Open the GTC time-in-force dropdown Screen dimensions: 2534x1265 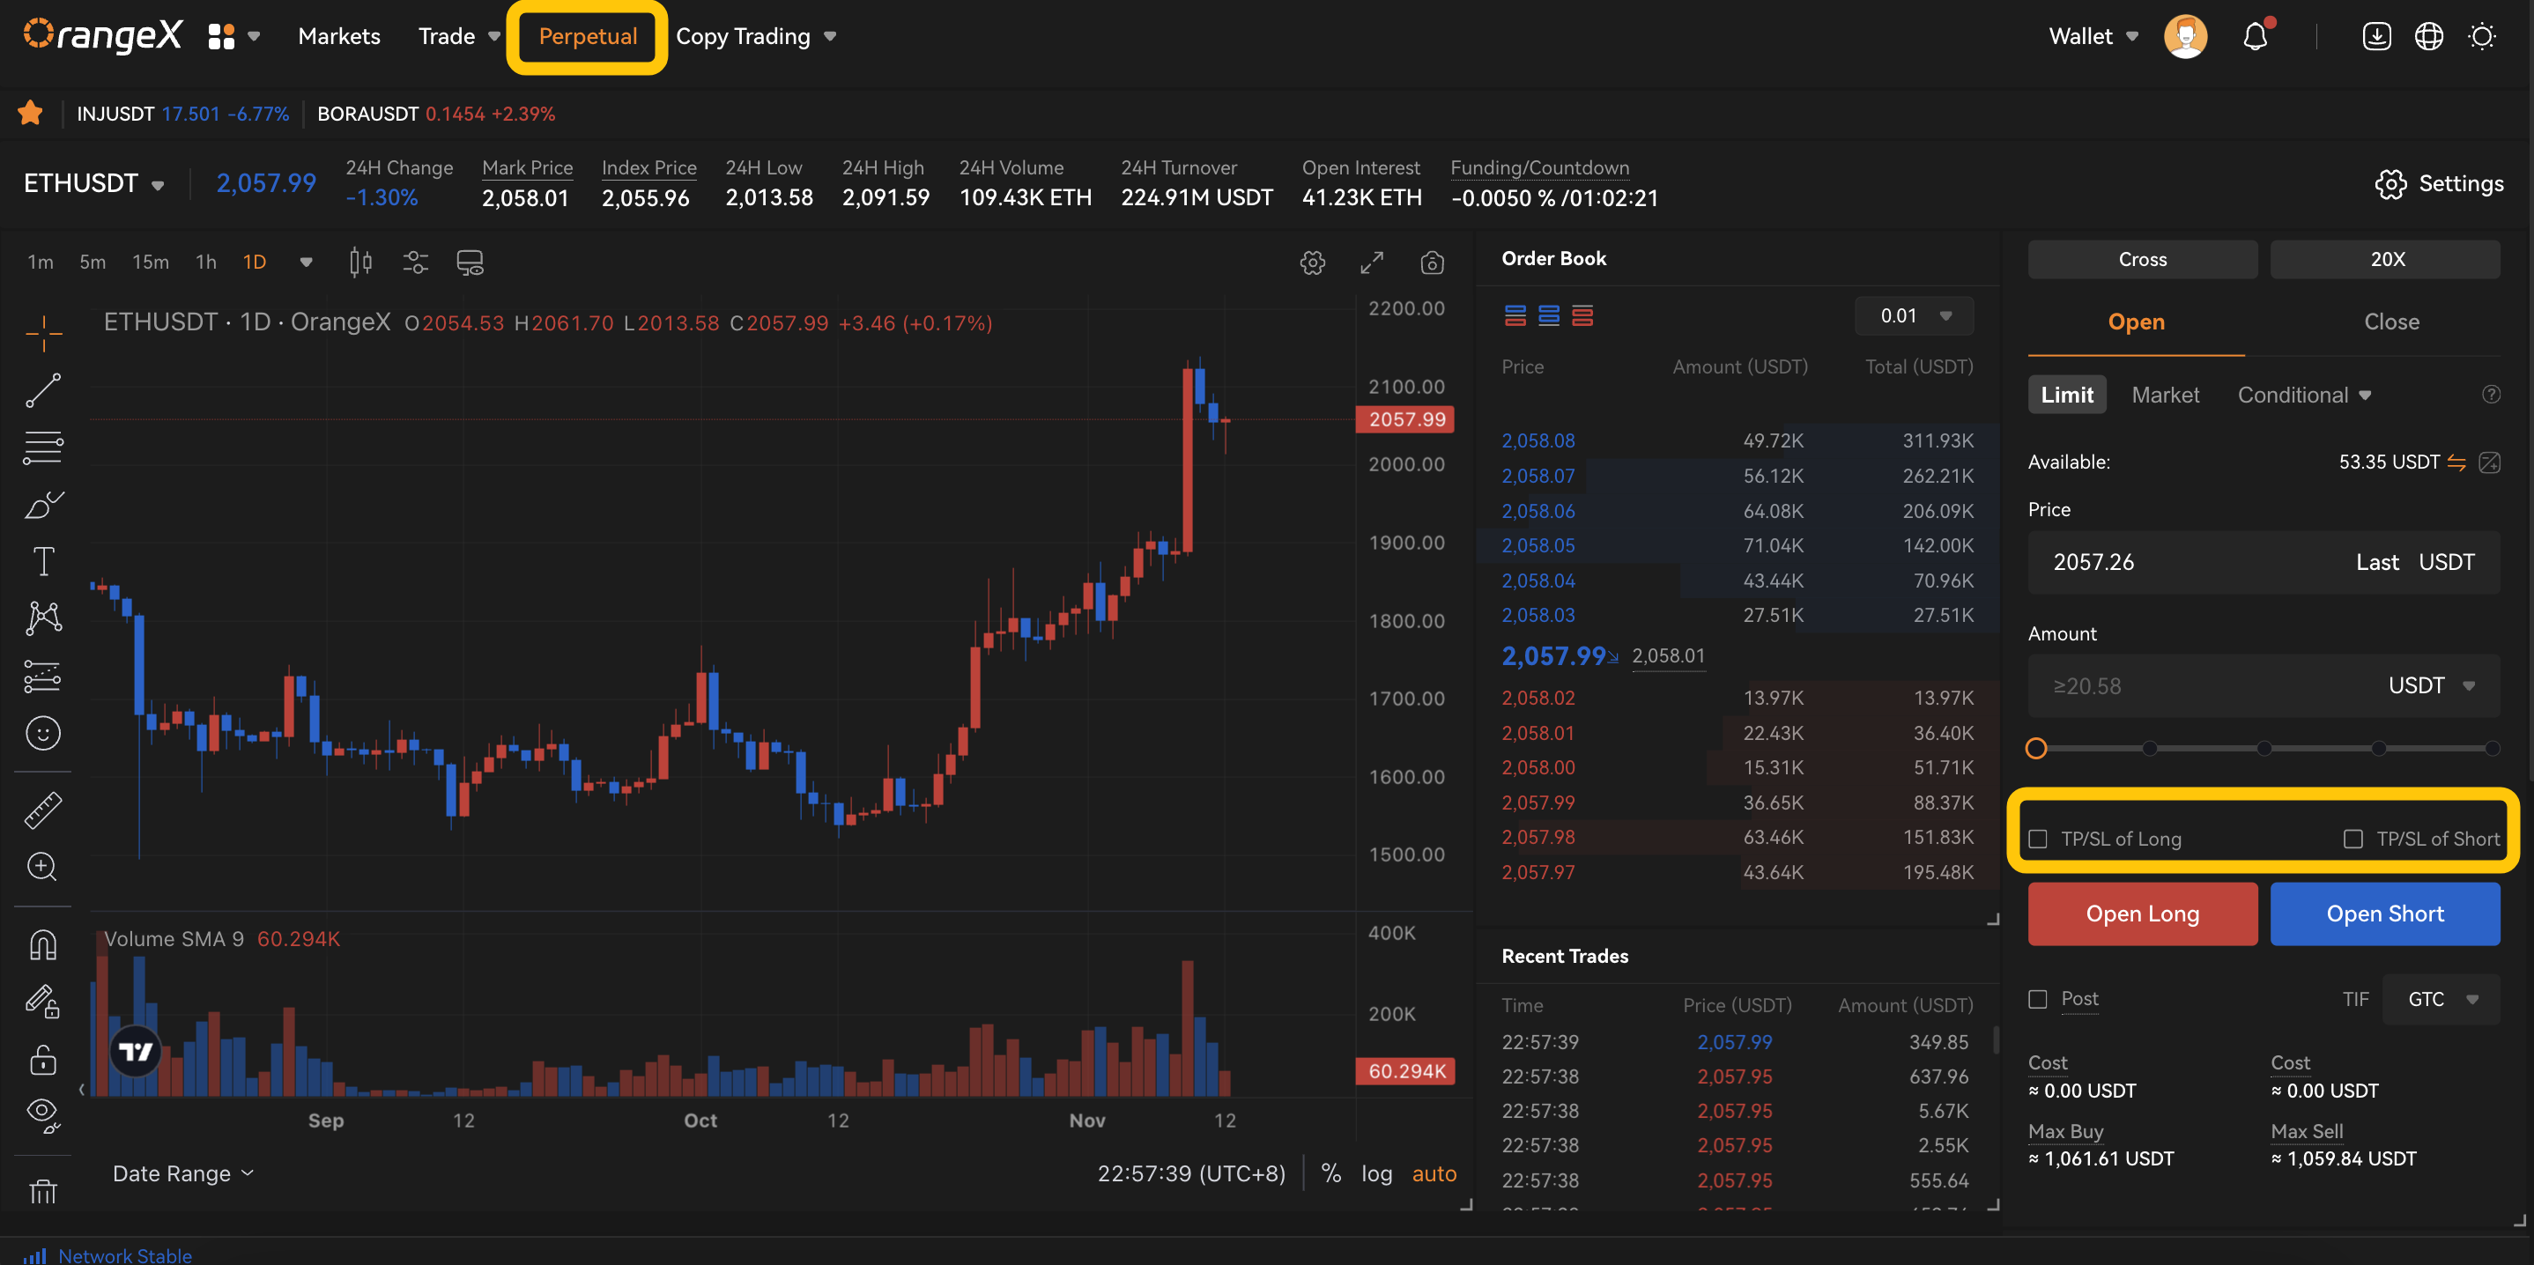(x=2441, y=998)
